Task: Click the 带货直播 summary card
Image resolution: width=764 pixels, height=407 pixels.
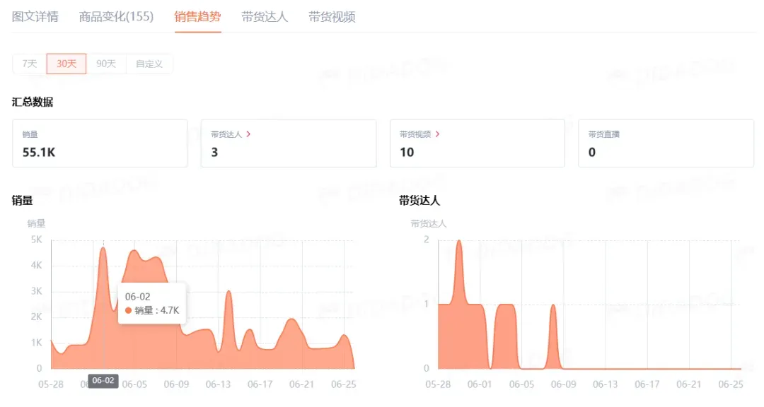Action: (x=665, y=143)
